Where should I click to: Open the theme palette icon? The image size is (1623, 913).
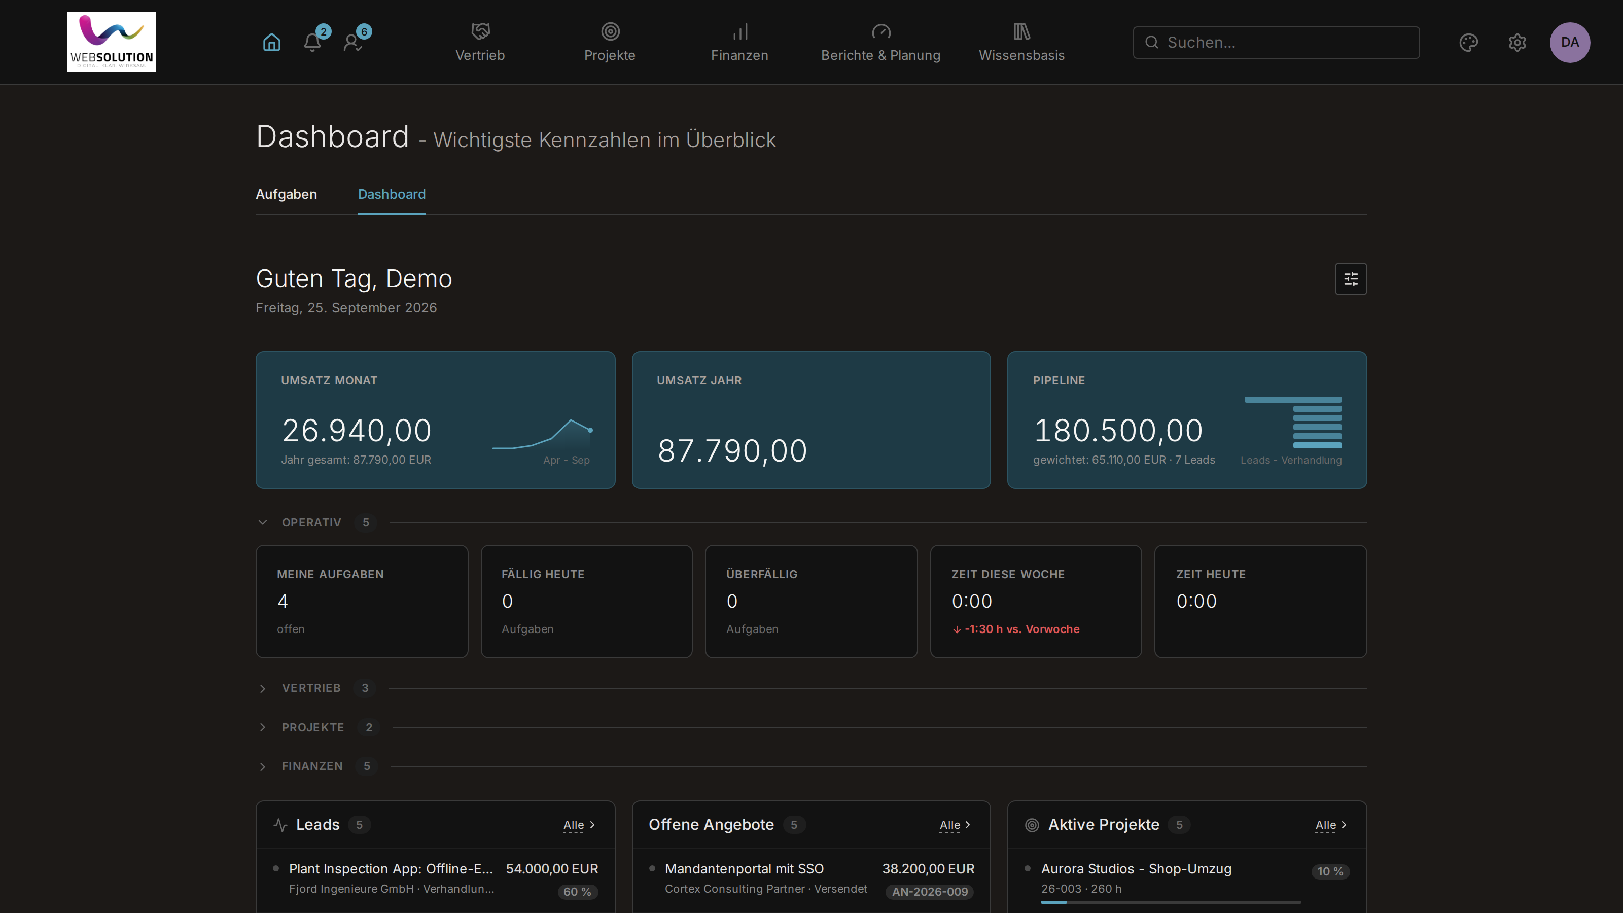[x=1468, y=42]
